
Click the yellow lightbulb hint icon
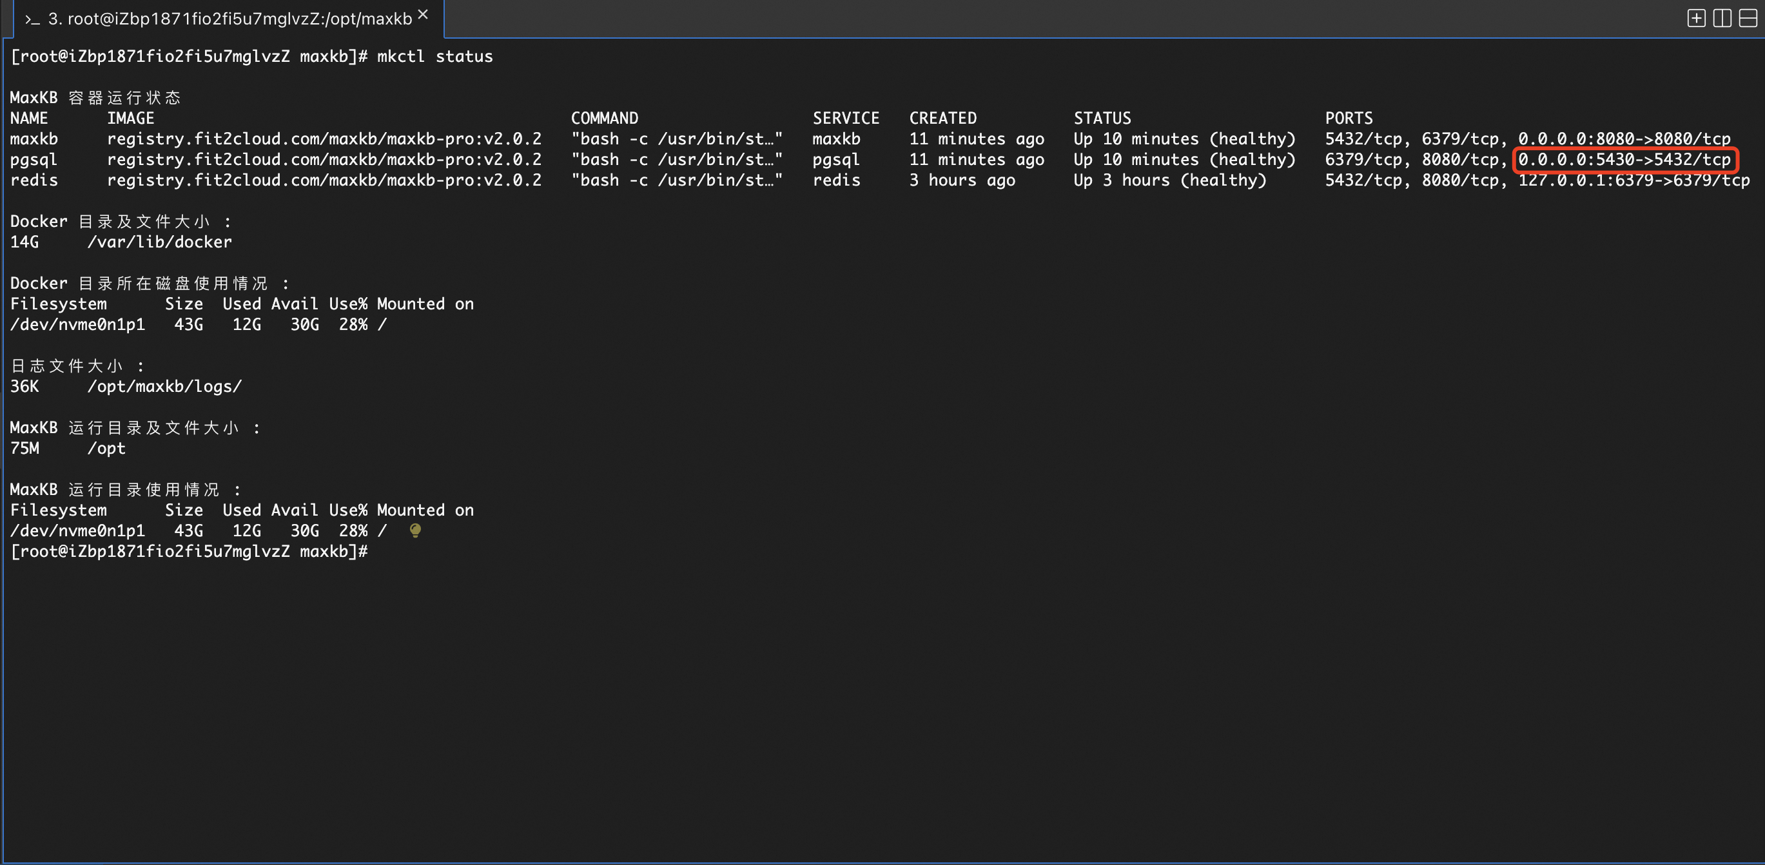coord(415,530)
